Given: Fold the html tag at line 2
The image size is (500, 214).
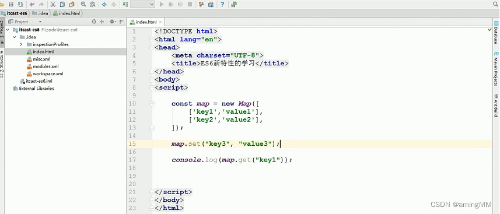Looking at the screenshot, I should [152, 39].
